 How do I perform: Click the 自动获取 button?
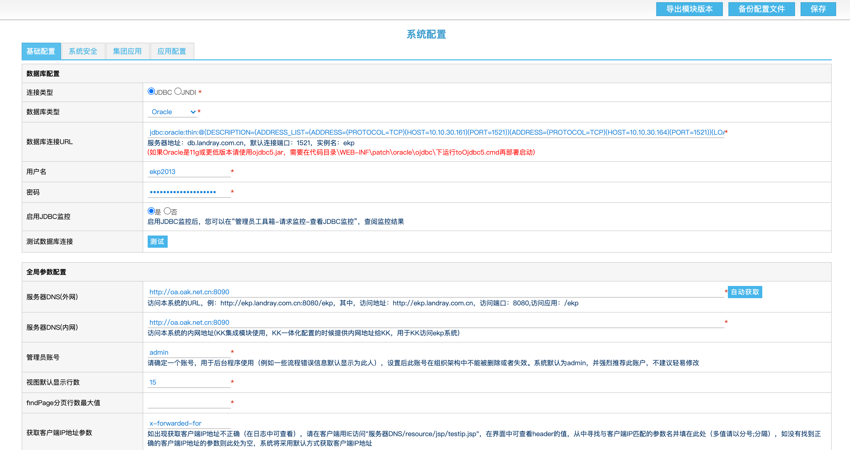(x=745, y=292)
